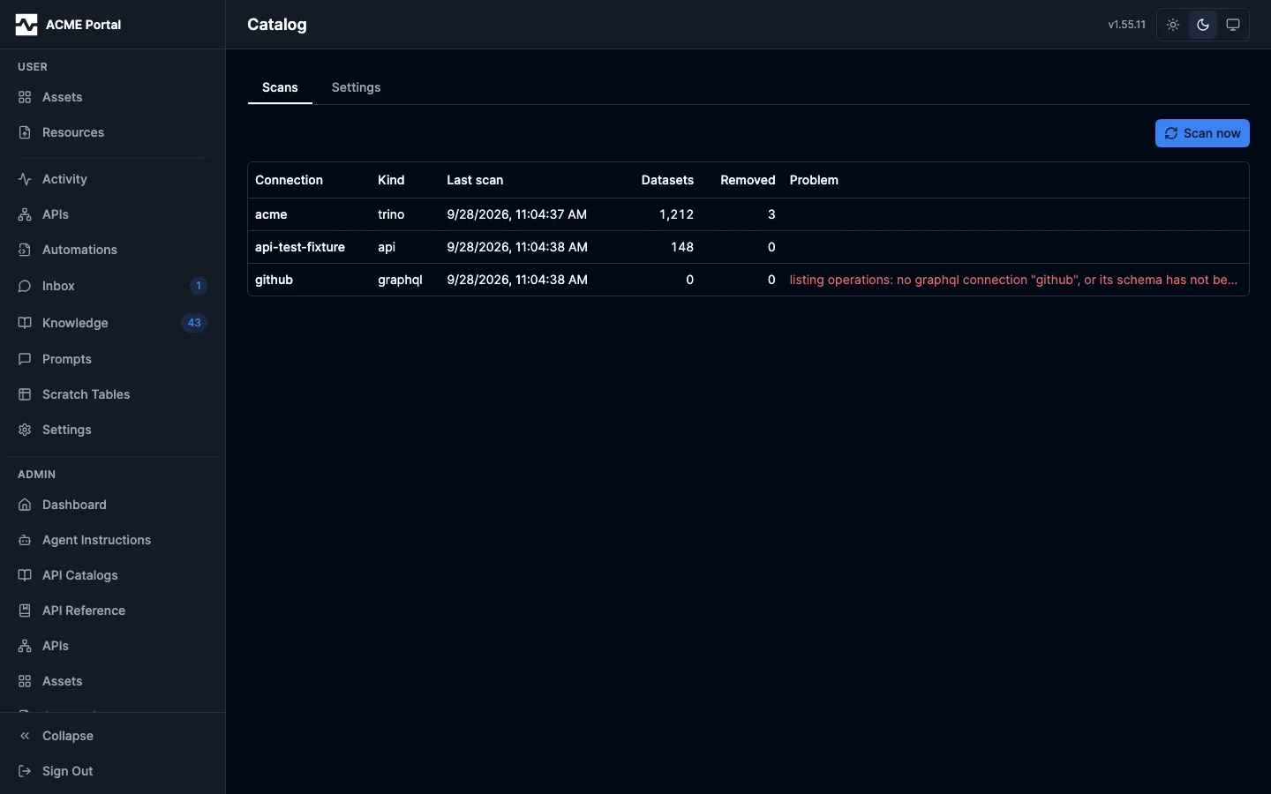Click the version label v1.55.11

coord(1127,25)
